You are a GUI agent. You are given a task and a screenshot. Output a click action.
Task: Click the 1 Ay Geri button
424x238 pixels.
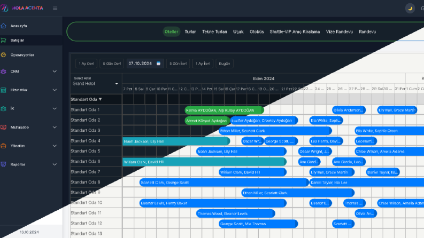pyautogui.click(x=86, y=64)
